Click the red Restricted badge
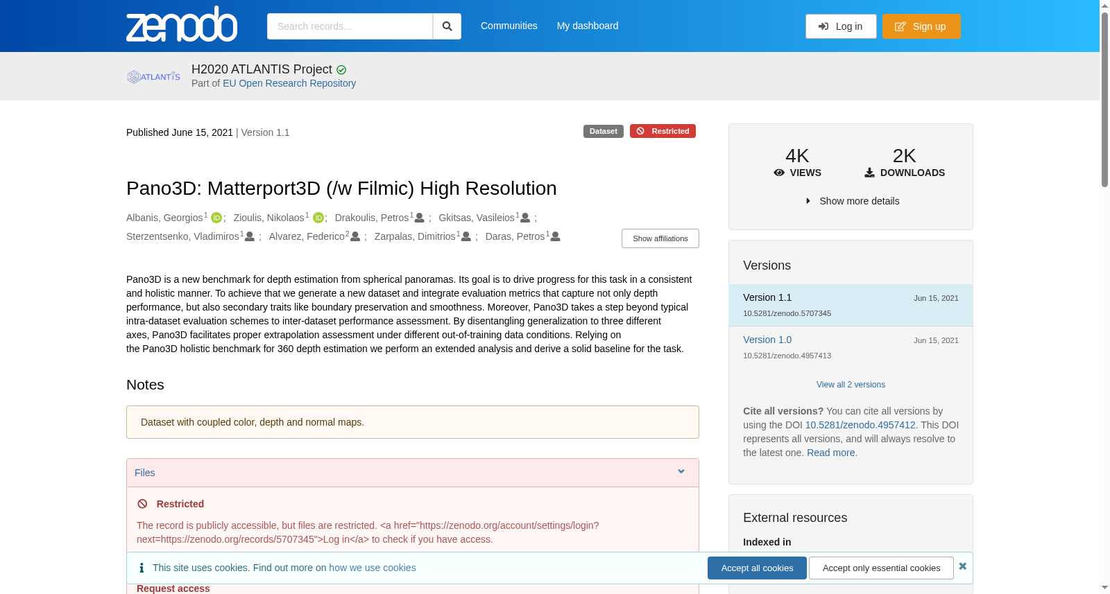The image size is (1110, 594). click(x=663, y=131)
